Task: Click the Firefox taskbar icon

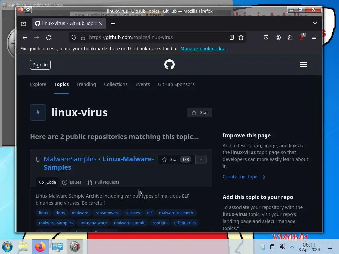Action: click(40, 247)
